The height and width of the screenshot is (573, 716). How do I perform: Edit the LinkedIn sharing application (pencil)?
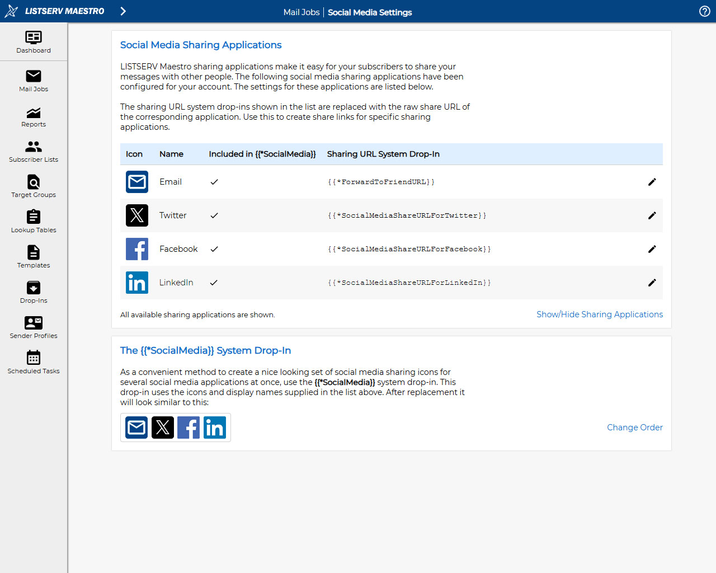click(652, 283)
